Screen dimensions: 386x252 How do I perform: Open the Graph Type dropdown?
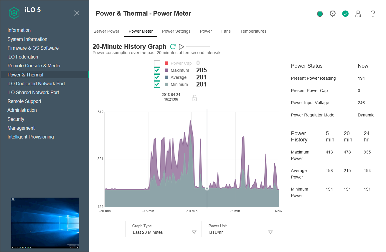(x=164, y=229)
